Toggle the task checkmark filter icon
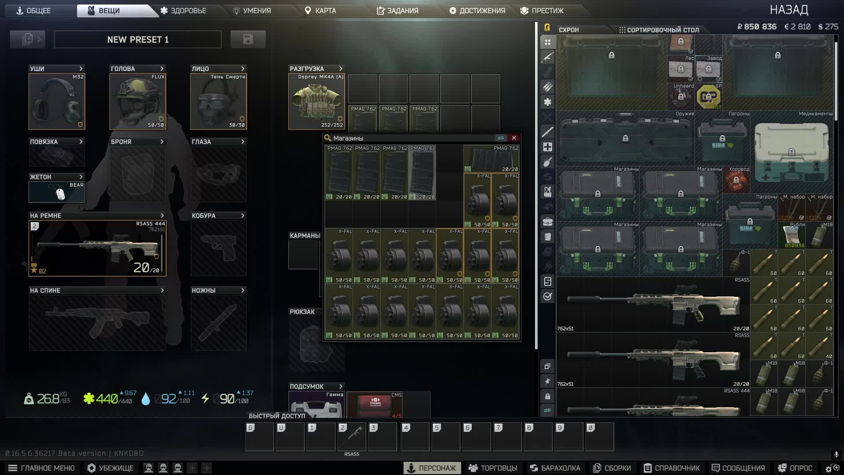This screenshot has width=844, height=475. (547, 296)
